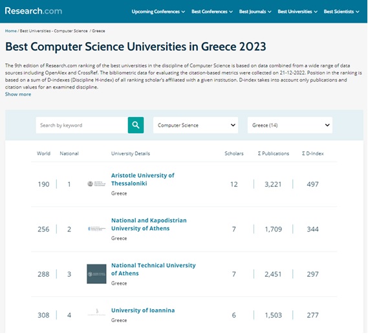Open National and Kapodistrian University logo
368x335 pixels.
click(x=96, y=229)
